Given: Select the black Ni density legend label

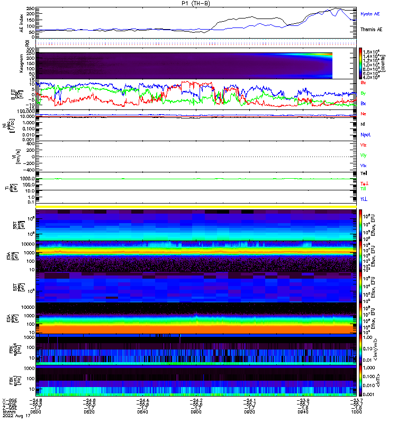Looking at the screenshot, I should [363, 124].
